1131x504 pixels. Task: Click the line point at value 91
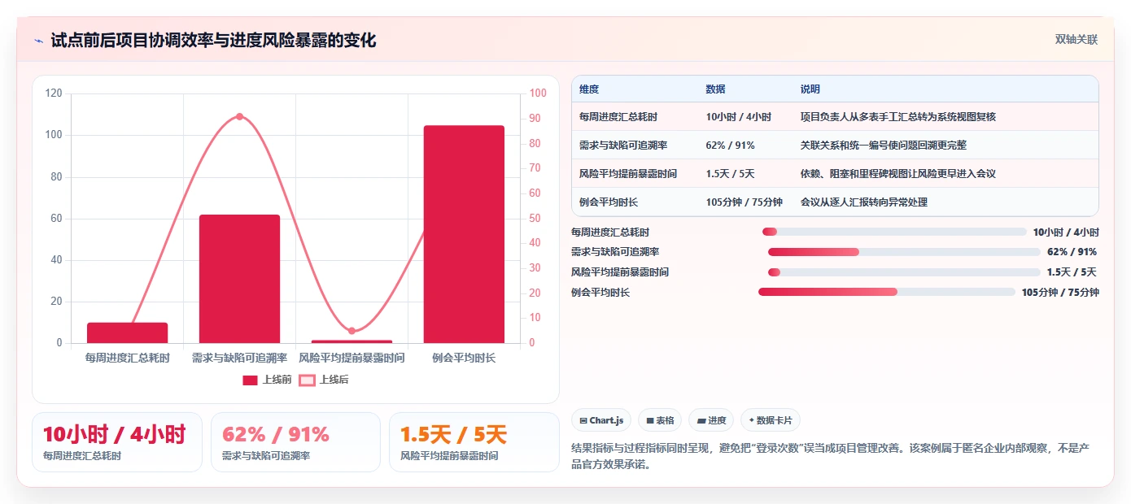[239, 116]
